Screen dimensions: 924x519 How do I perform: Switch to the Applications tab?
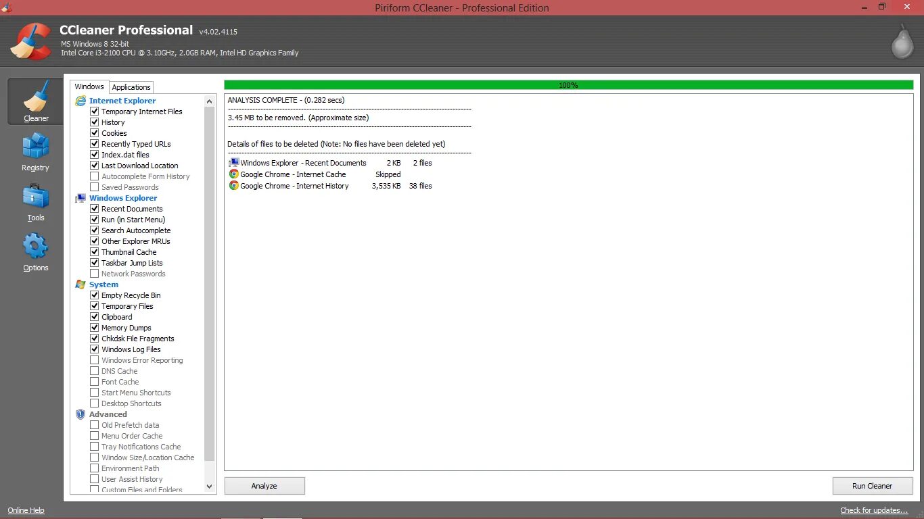pos(131,87)
